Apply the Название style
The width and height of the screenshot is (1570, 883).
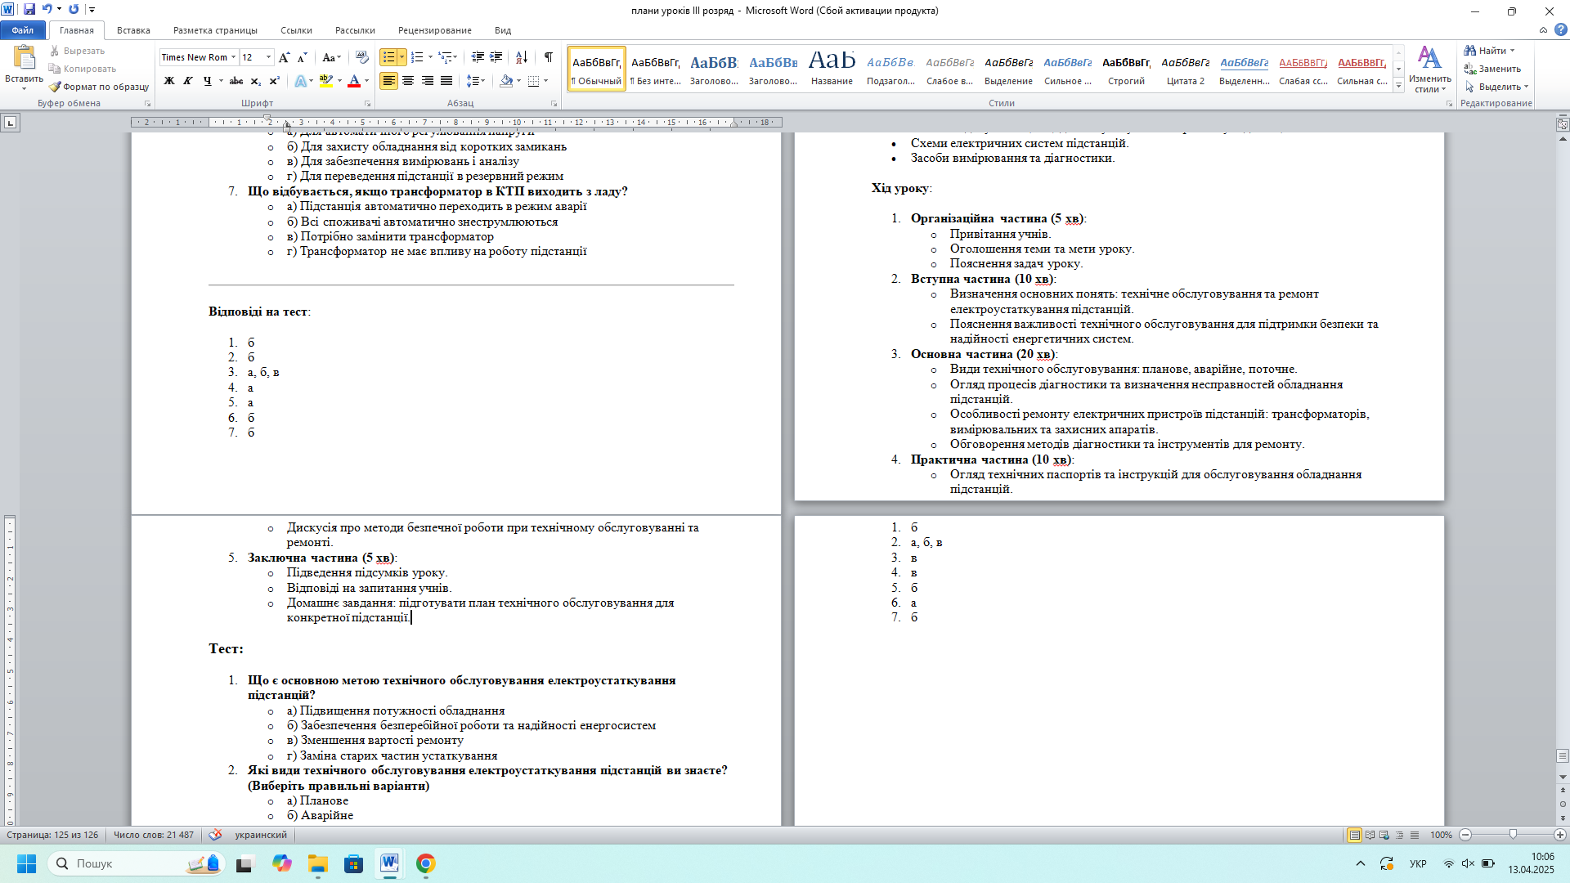[x=832, y=68]
